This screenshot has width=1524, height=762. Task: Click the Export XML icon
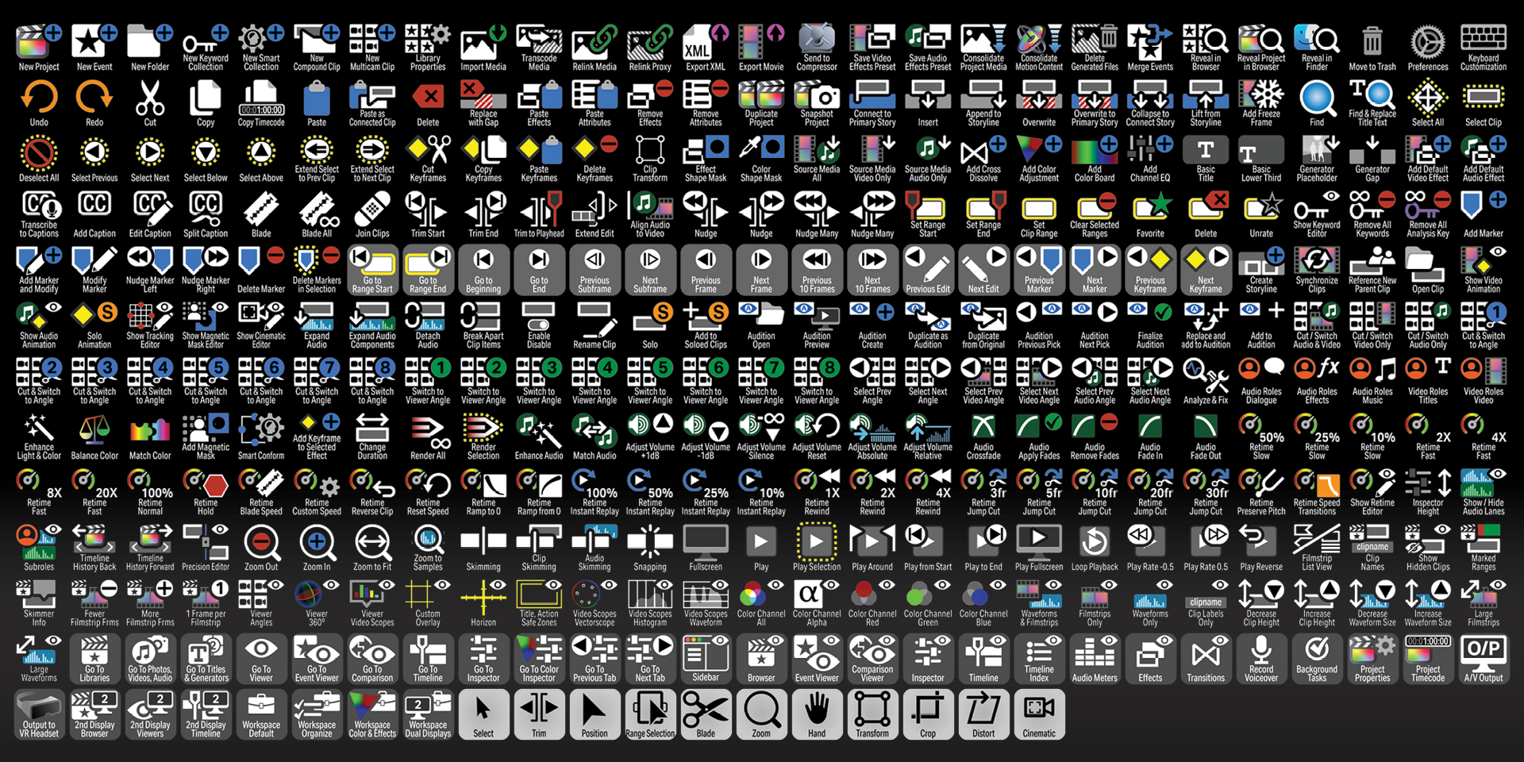(x=706, y=48)
